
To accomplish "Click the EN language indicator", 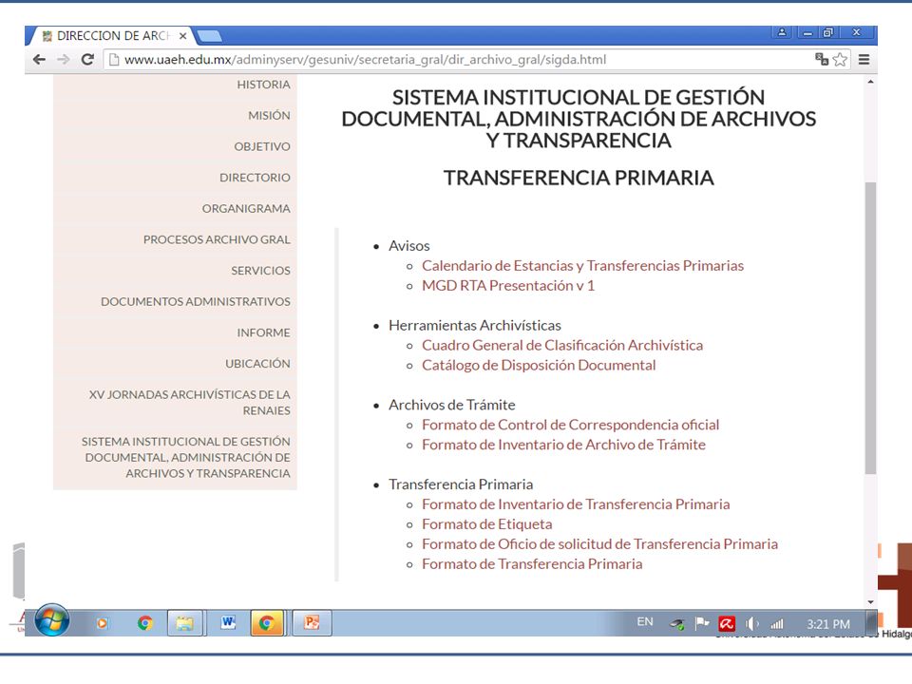I will 645,621.
